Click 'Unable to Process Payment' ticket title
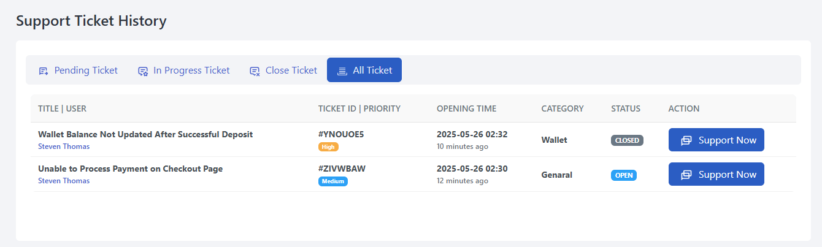The width and height of the screenshot is (822, 247). [x=130, y=169]
